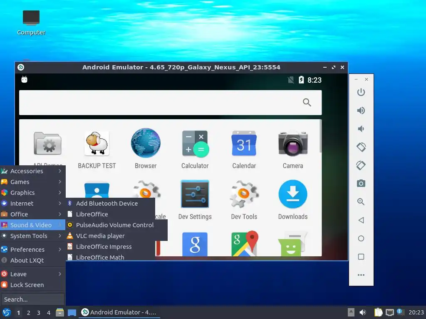
Task: Open the Downloads app
Action: pyautogui.click(x=293, y=194)
